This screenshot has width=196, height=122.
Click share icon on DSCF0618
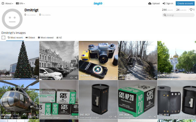tap(116, 77)
